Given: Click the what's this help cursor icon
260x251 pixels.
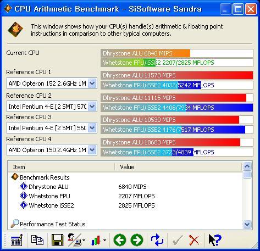Looking at the screenshot, I should (215, 240).
